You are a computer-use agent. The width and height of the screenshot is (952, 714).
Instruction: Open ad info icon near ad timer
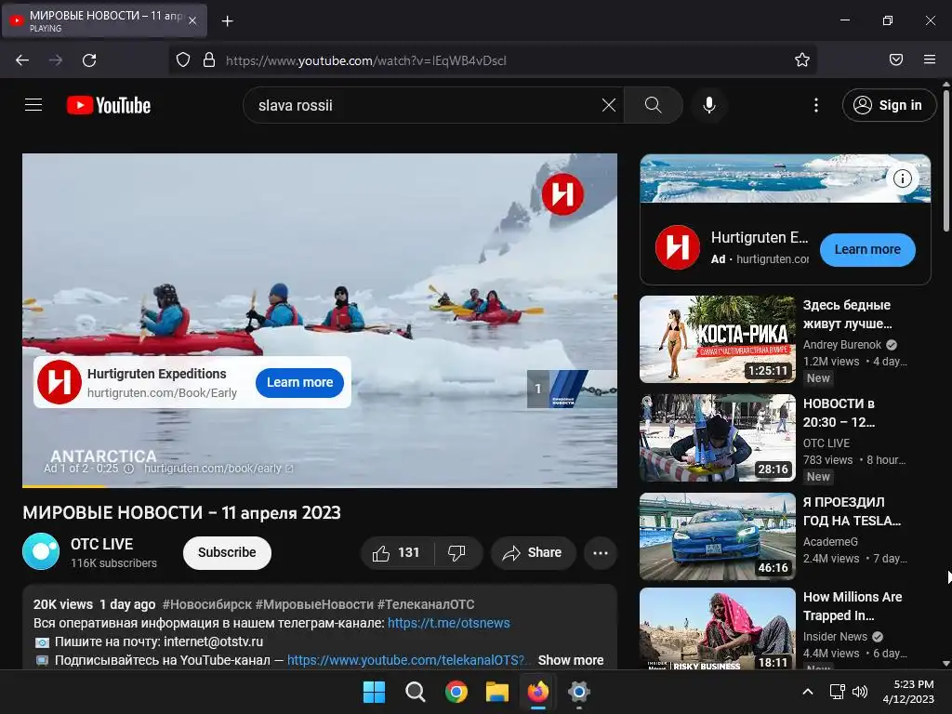tap(128, 469)
